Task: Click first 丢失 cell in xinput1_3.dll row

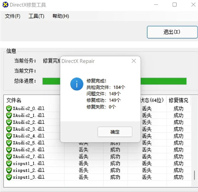Action: pyautogui.click(x=83, y=177)
